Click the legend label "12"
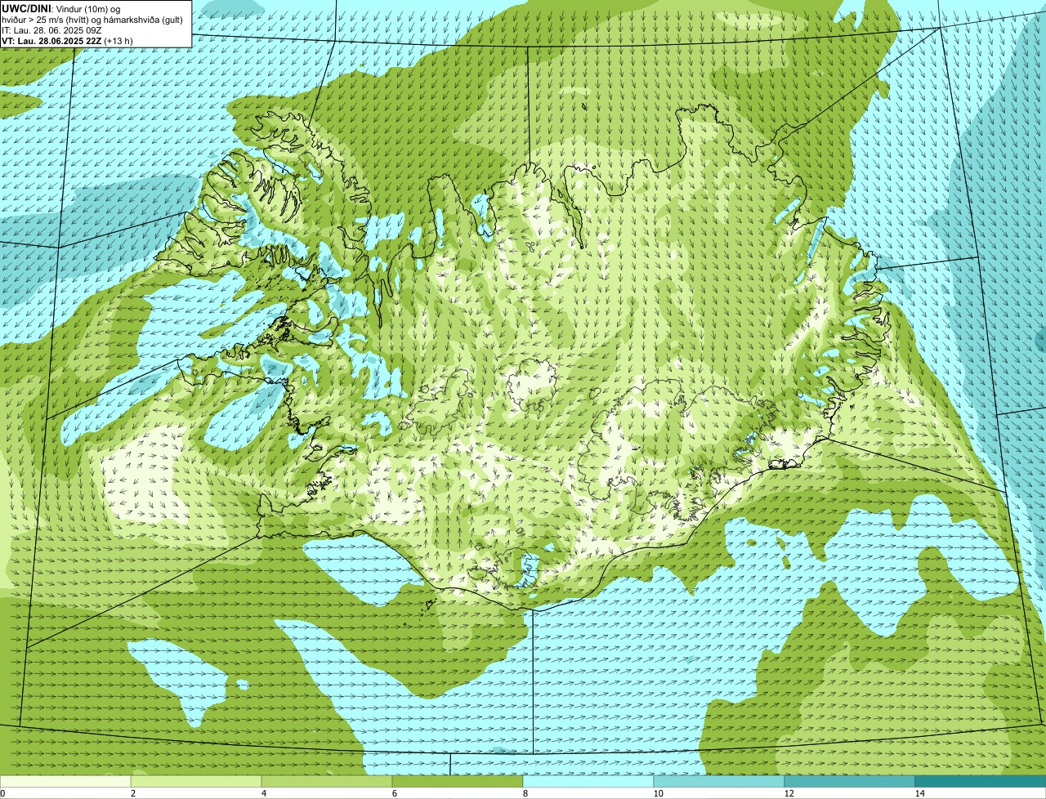This screenshot has width=1046, height=799. pos(789,793)
